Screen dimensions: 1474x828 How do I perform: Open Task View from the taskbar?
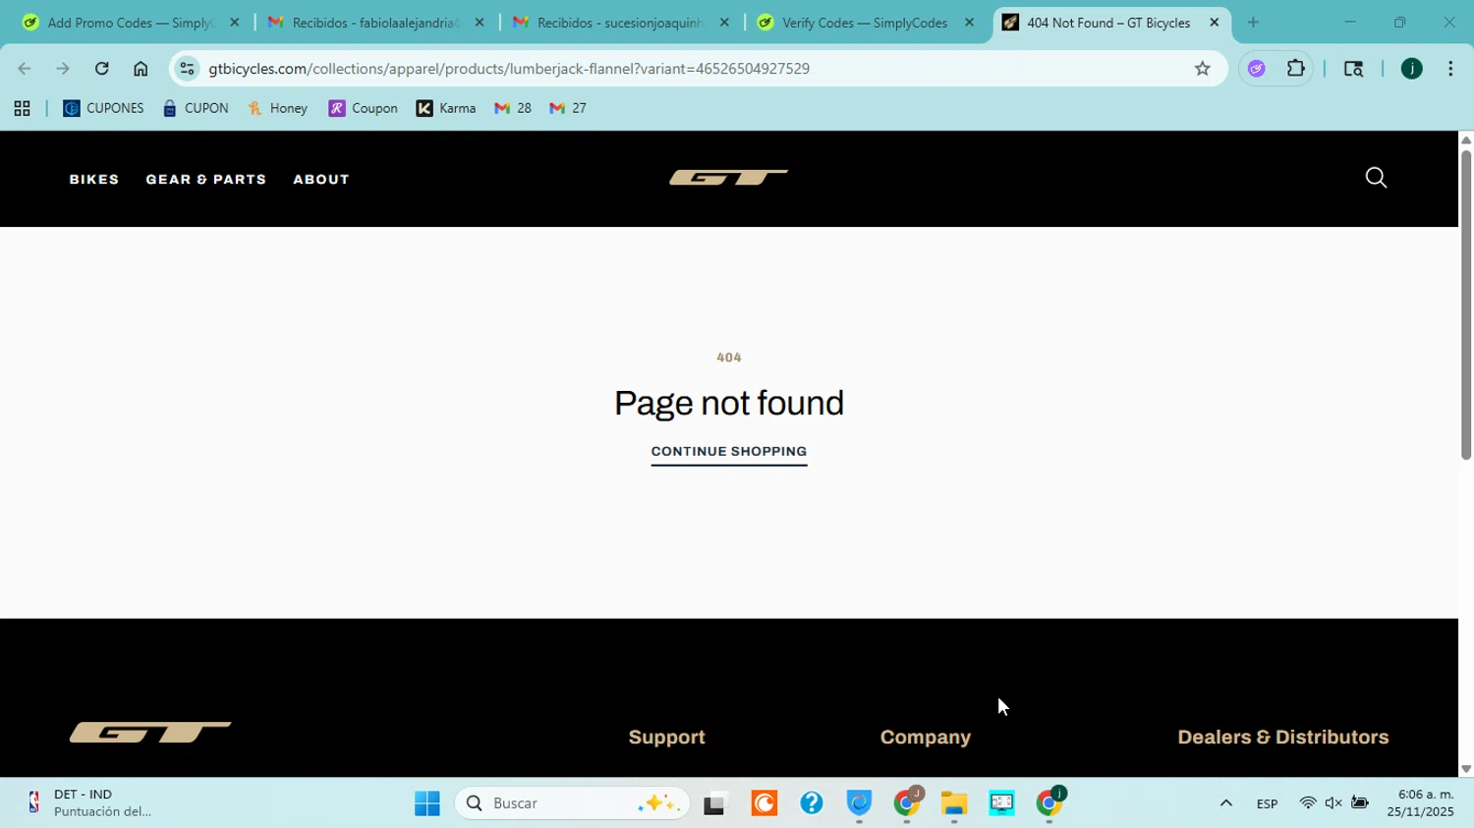click(715, 803)
